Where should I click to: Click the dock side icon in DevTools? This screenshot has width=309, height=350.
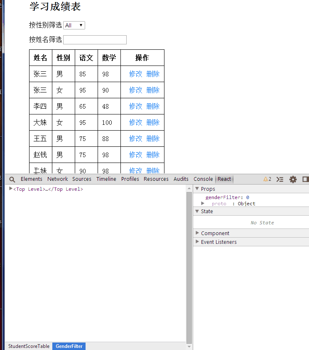coord(305,179)
